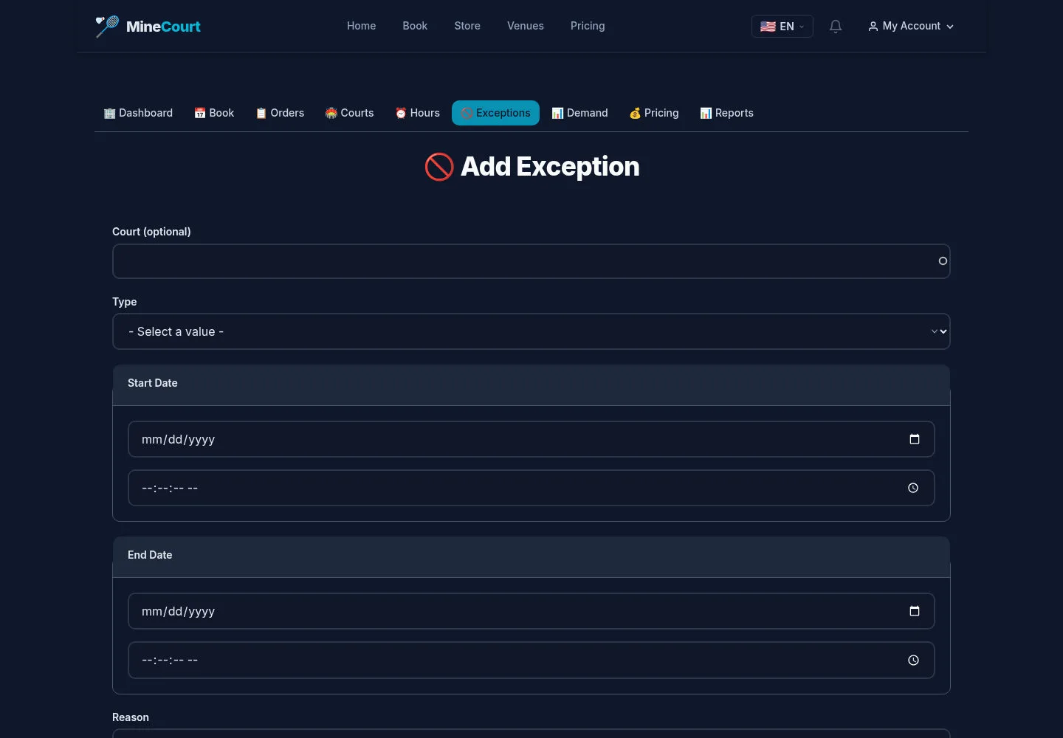Navigate to Home in the top menu
1063x738 pixels.
click(362, 26)
